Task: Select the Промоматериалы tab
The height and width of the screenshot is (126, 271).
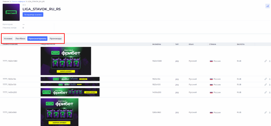Action: pos(37,39)
